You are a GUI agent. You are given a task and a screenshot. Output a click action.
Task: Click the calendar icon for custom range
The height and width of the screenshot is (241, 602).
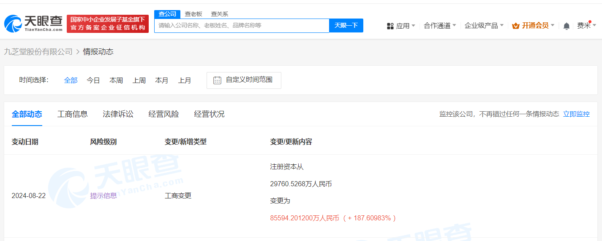pos(217,80)
